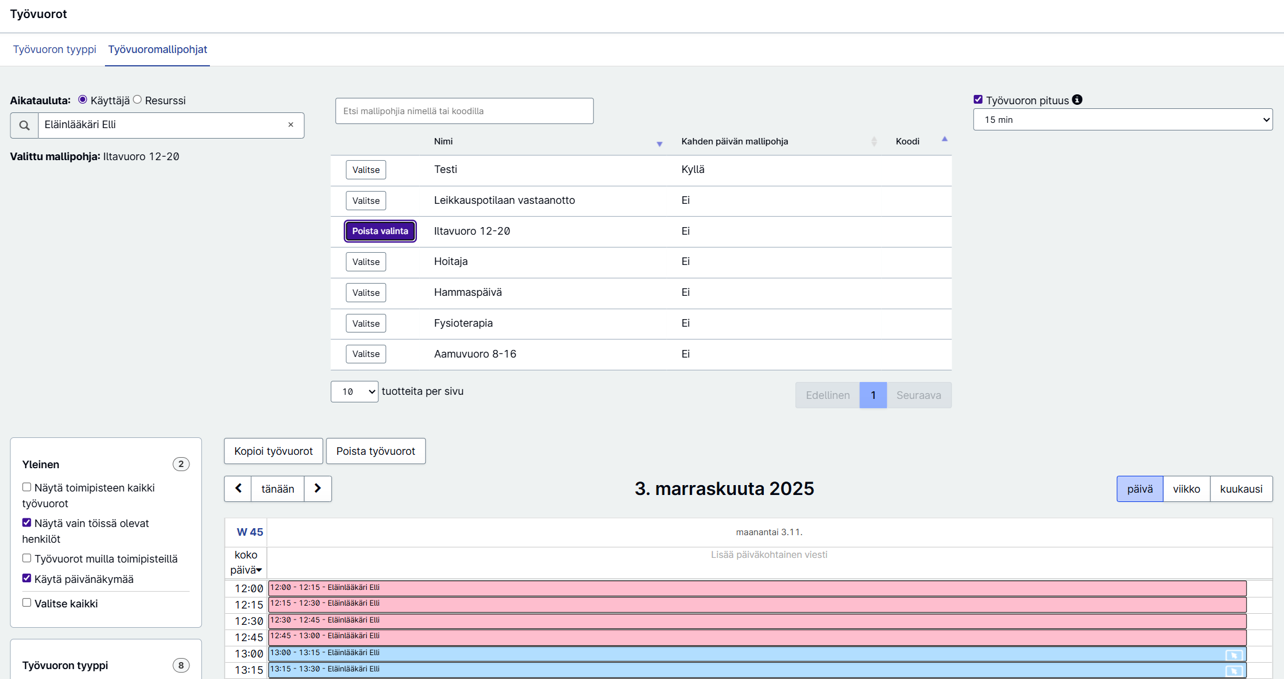Viewport: 1284px width, 679px height.
Task: Switch calendar to viikko view
Action: (x=1187, y=489)
